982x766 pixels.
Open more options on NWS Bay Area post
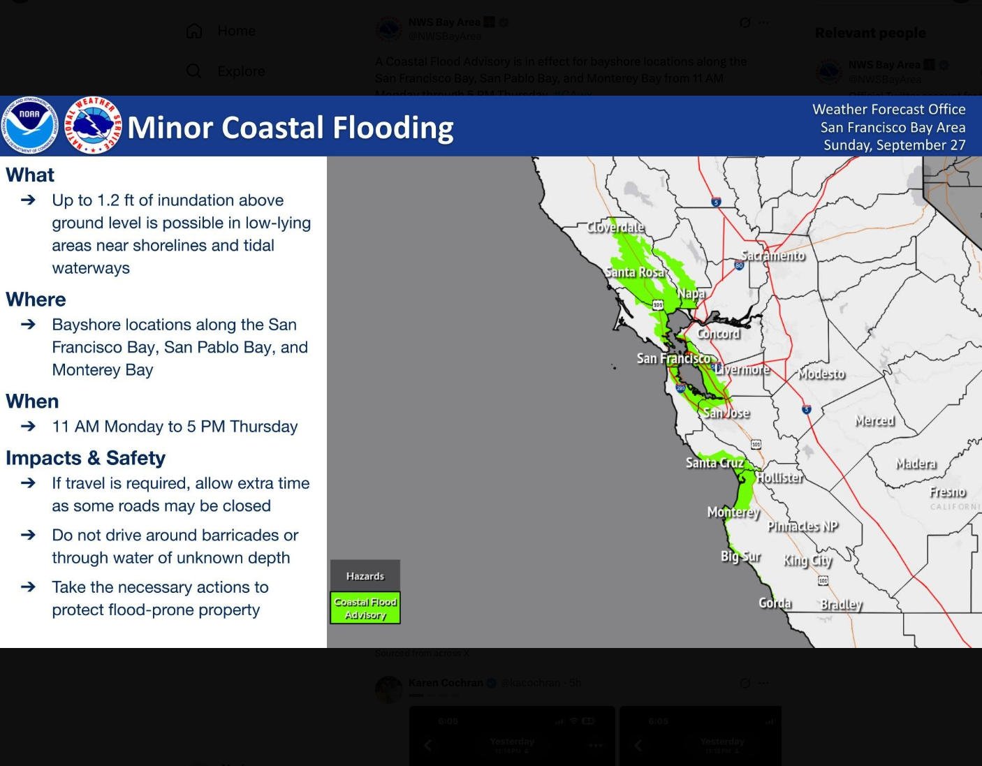point(764,23)
